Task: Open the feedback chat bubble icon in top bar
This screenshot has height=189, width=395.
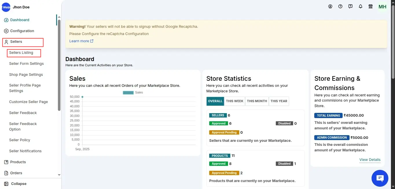Action: pyautogui.click(x=350, y=6)
